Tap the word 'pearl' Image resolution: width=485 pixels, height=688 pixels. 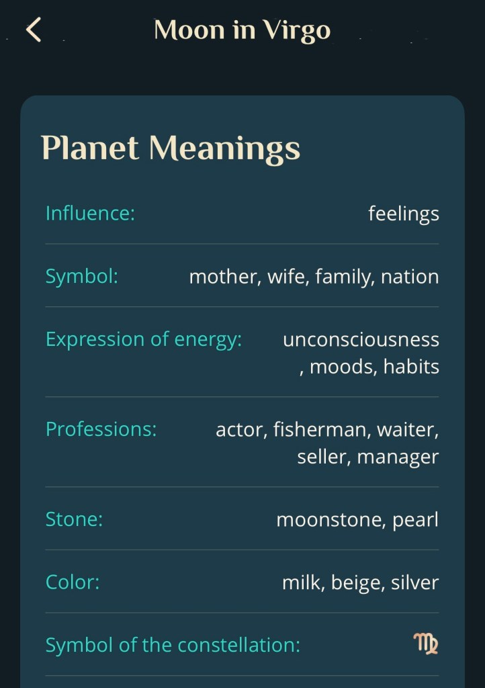click(x=416, y=519)
